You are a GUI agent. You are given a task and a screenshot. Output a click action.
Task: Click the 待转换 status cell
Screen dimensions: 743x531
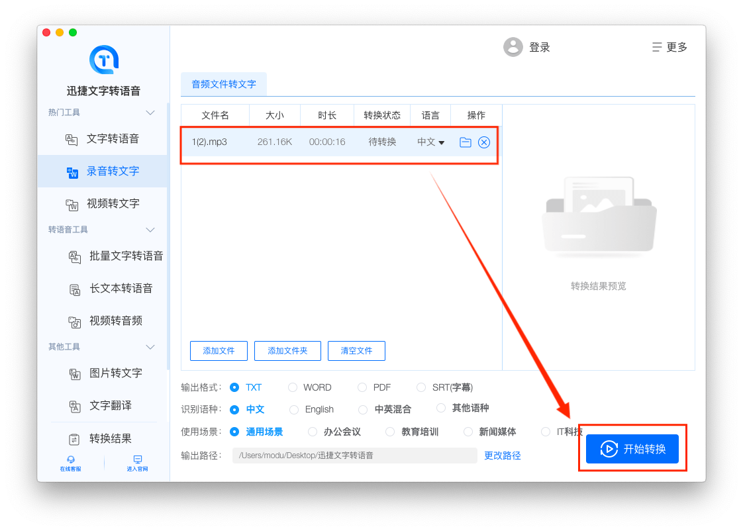382,142
